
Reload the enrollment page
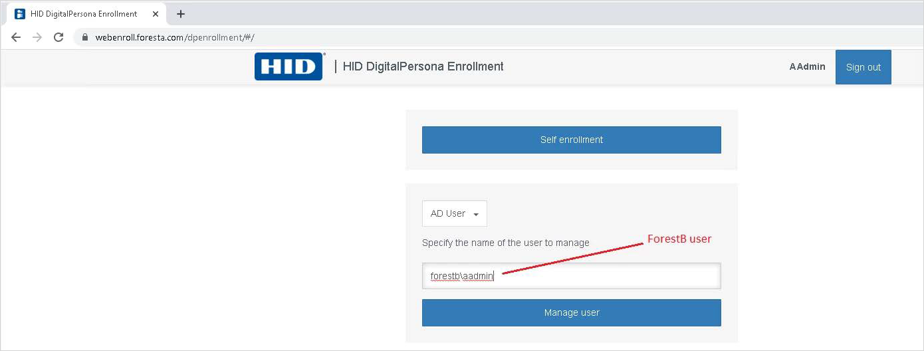(58, 37)
